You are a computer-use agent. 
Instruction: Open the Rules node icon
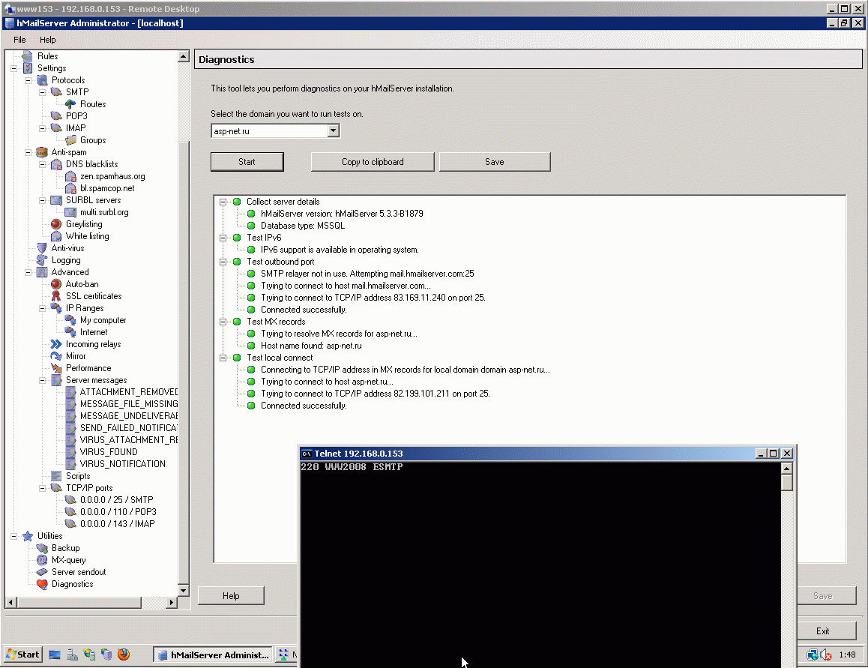(27, 56)
